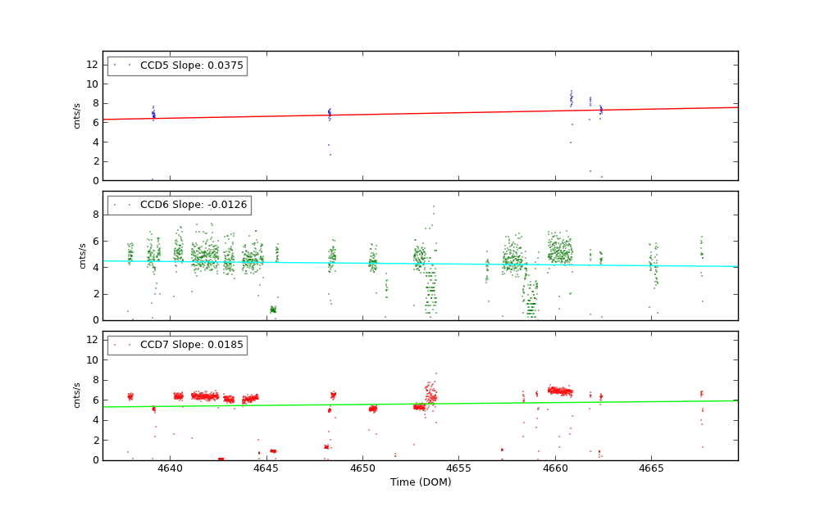Image resolution: width=820 pixels, height=511 pixels.
Task: Click the CCD7 Slope legend box
Action: tap(177, 345)
